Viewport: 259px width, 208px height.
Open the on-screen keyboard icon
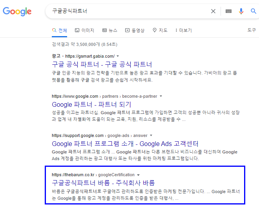coord(228,11)
